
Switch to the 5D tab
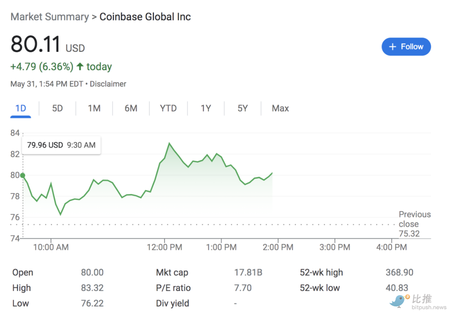pyautogui.click(x=57, y=108)
